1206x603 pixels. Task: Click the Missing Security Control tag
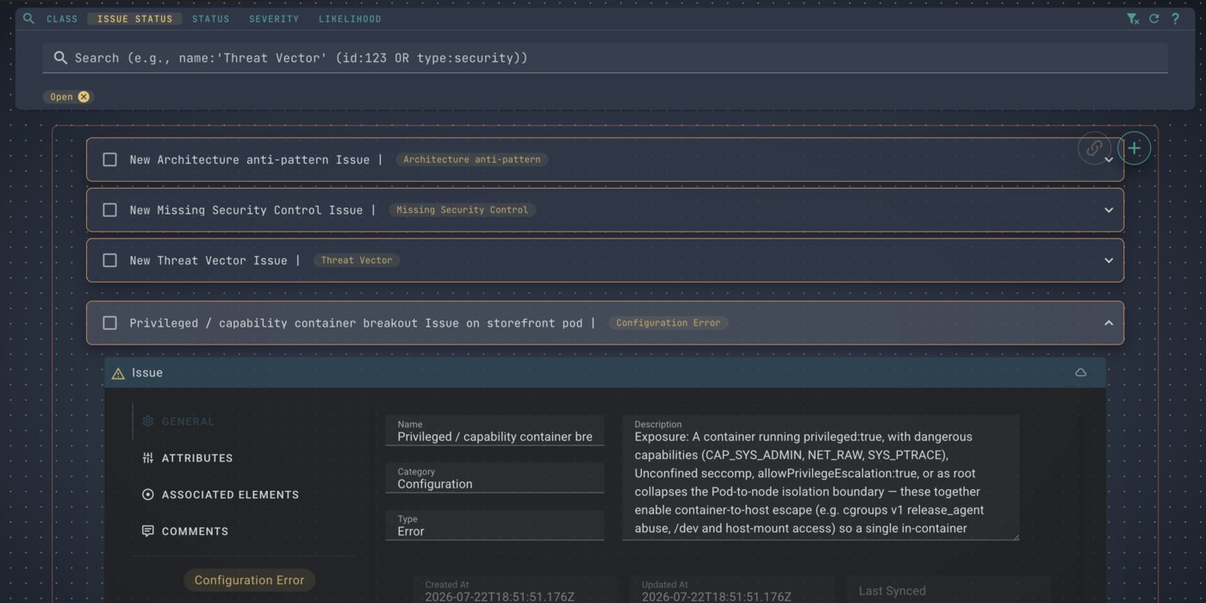(x=462, y=209)
